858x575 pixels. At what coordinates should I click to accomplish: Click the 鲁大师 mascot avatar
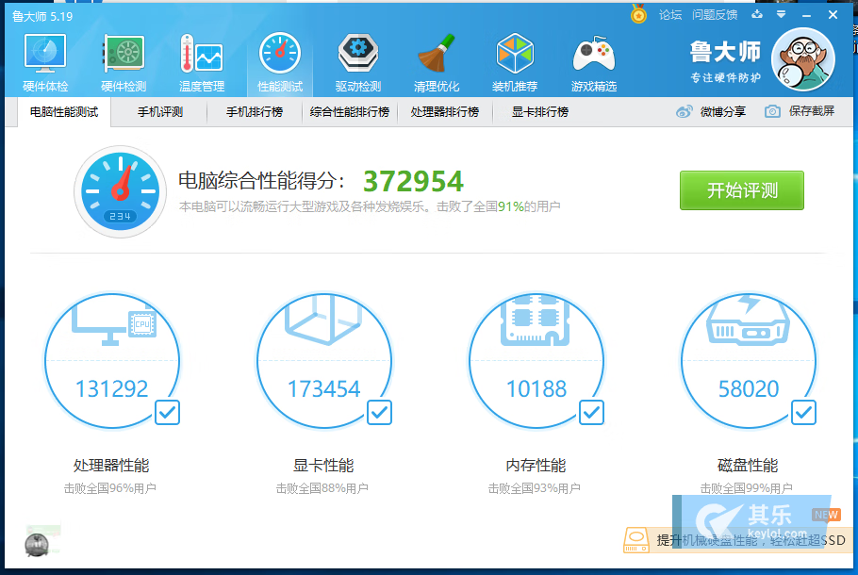tap(802, 59)
